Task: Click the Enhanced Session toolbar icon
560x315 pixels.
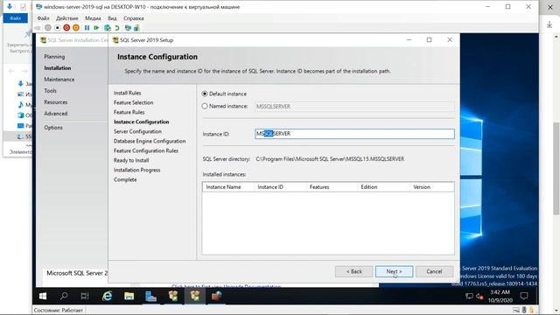Action: tap(128, 28)
